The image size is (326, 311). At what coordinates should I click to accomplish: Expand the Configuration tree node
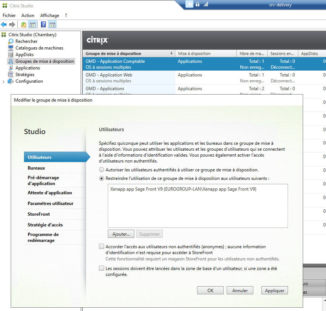point(3,82)
